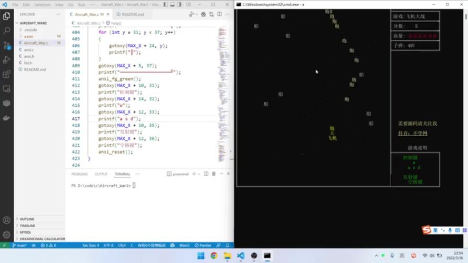
Task: Open File Explorer from the taskbar
Action: [227, 256]
